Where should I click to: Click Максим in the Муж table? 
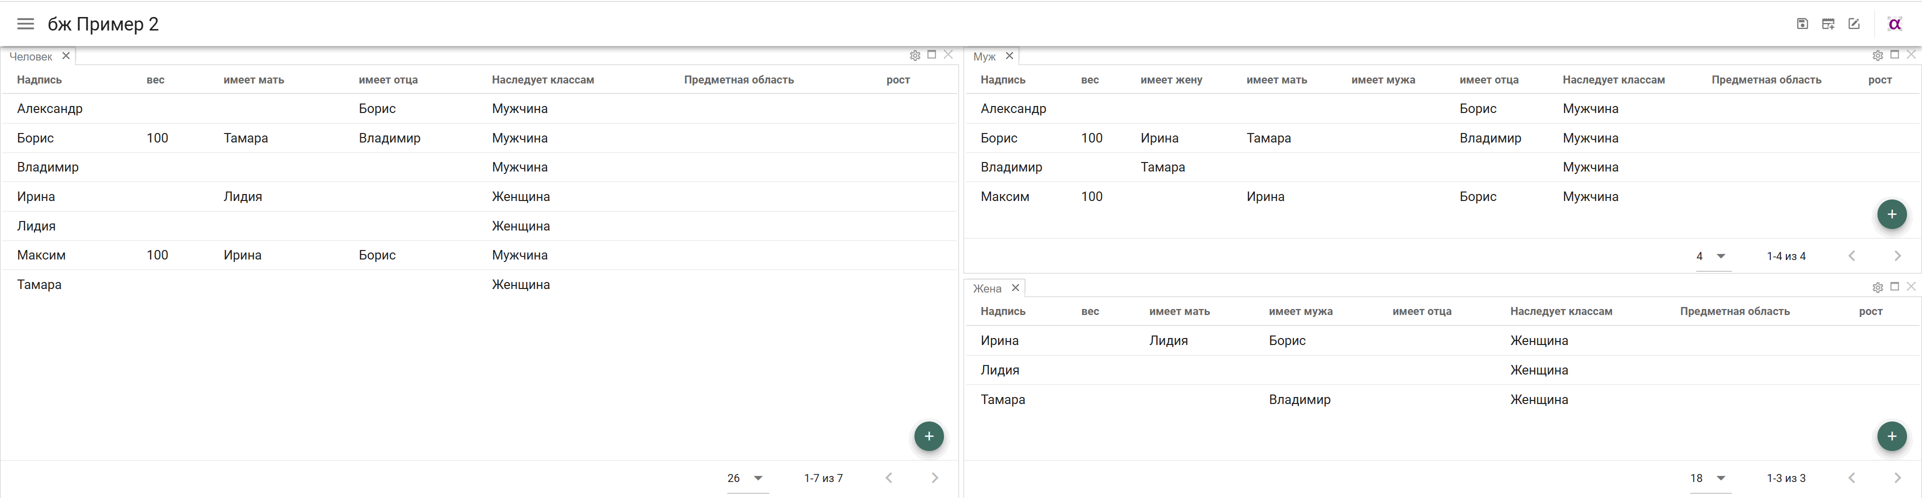(x=1004, y=197)
